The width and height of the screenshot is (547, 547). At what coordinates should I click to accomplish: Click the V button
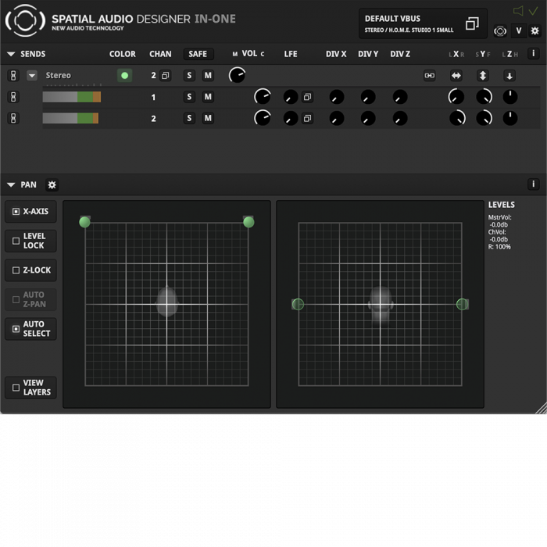click(x=519, y=31)
